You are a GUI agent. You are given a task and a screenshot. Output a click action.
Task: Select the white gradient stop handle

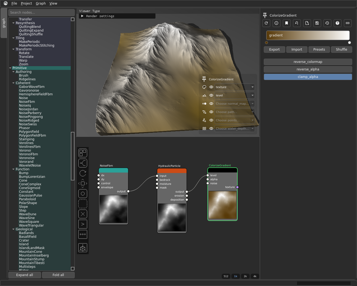point(350,43)
